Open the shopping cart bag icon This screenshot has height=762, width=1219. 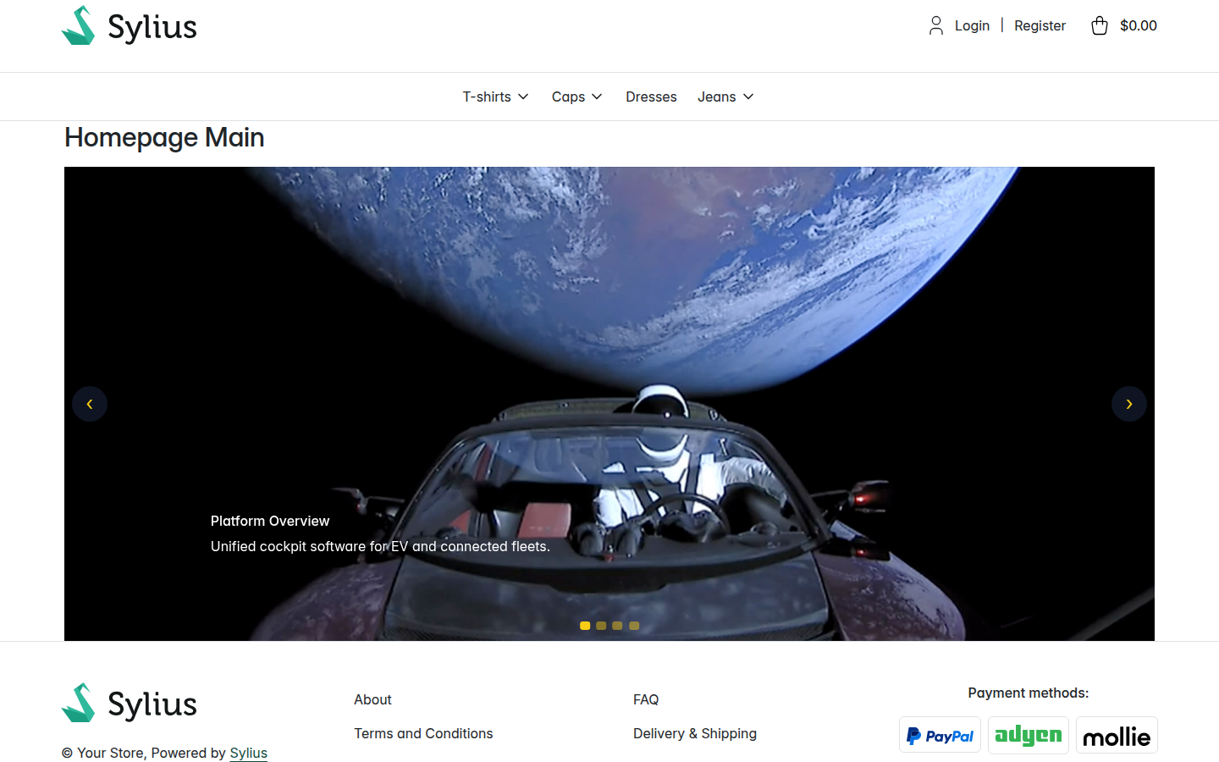click(1099, 25)
